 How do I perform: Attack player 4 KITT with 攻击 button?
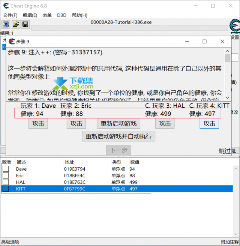pyautogui.click(x=209, y=123)
